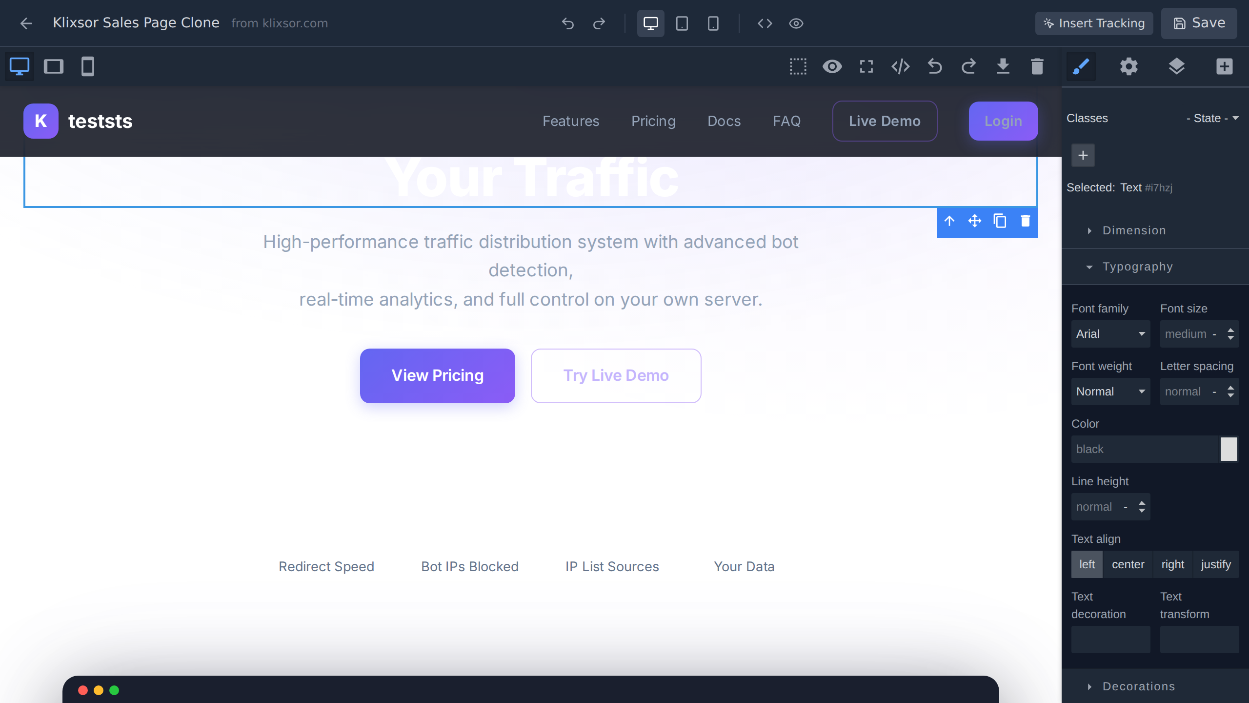
Task: Click the Pricing navigation item
Action: coord(653,121)
